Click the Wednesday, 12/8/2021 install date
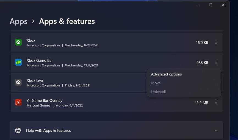Screen dimensions: 238x140 click(x=82, y=65)
